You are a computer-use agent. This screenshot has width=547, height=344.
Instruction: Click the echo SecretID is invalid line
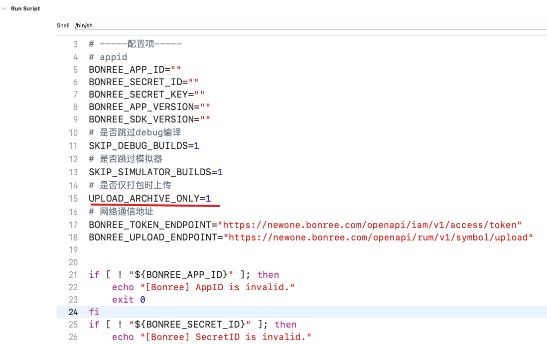click(x=211, y=337)
